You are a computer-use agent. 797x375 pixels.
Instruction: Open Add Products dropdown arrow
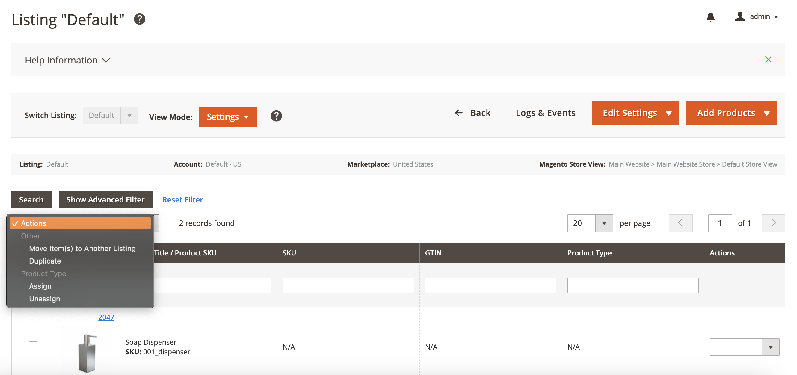[x=766, y=113]
